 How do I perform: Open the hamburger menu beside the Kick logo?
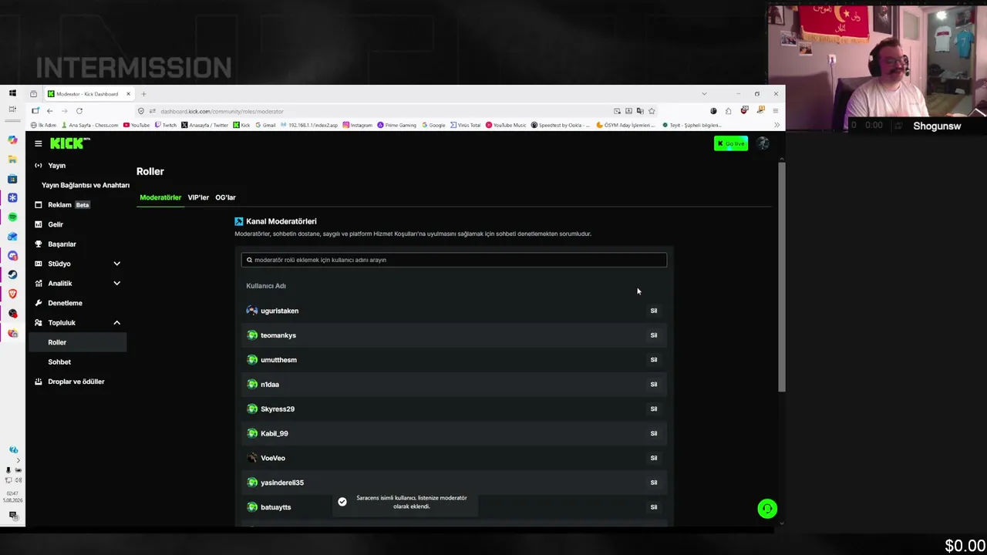coord(38,143)
